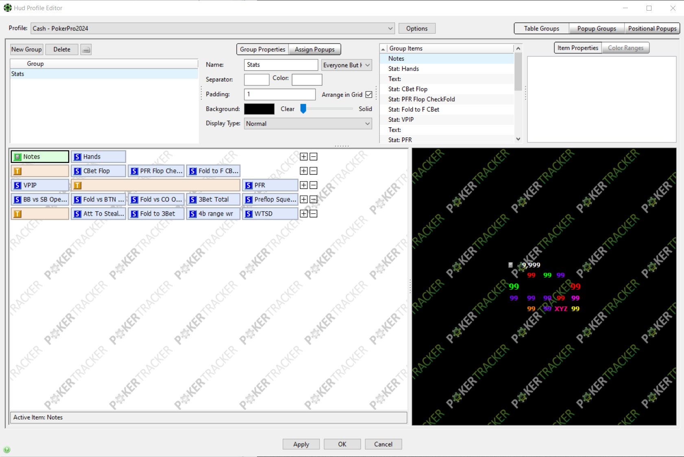Add item with plus on 3Bet Total row
Screen dimensions: 684x457
pyautogui.click(x=304, y=199)
